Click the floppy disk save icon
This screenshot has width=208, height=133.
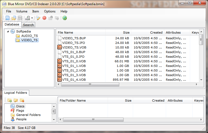pos(20,18)
